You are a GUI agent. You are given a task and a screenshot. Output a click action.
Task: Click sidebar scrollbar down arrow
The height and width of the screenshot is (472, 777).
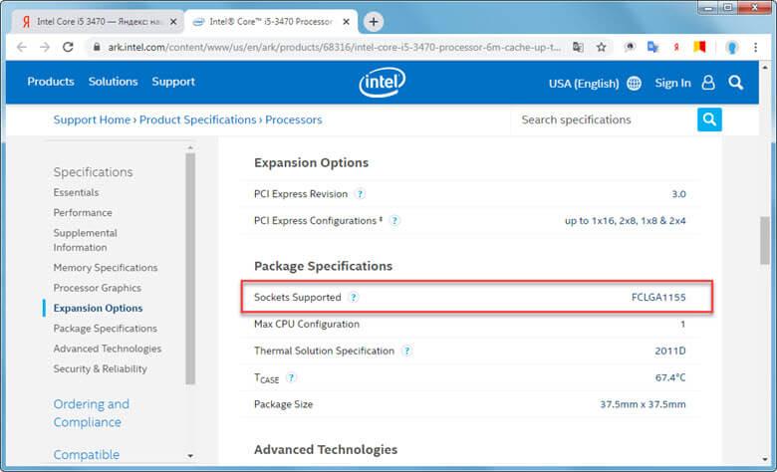(190, 456)
